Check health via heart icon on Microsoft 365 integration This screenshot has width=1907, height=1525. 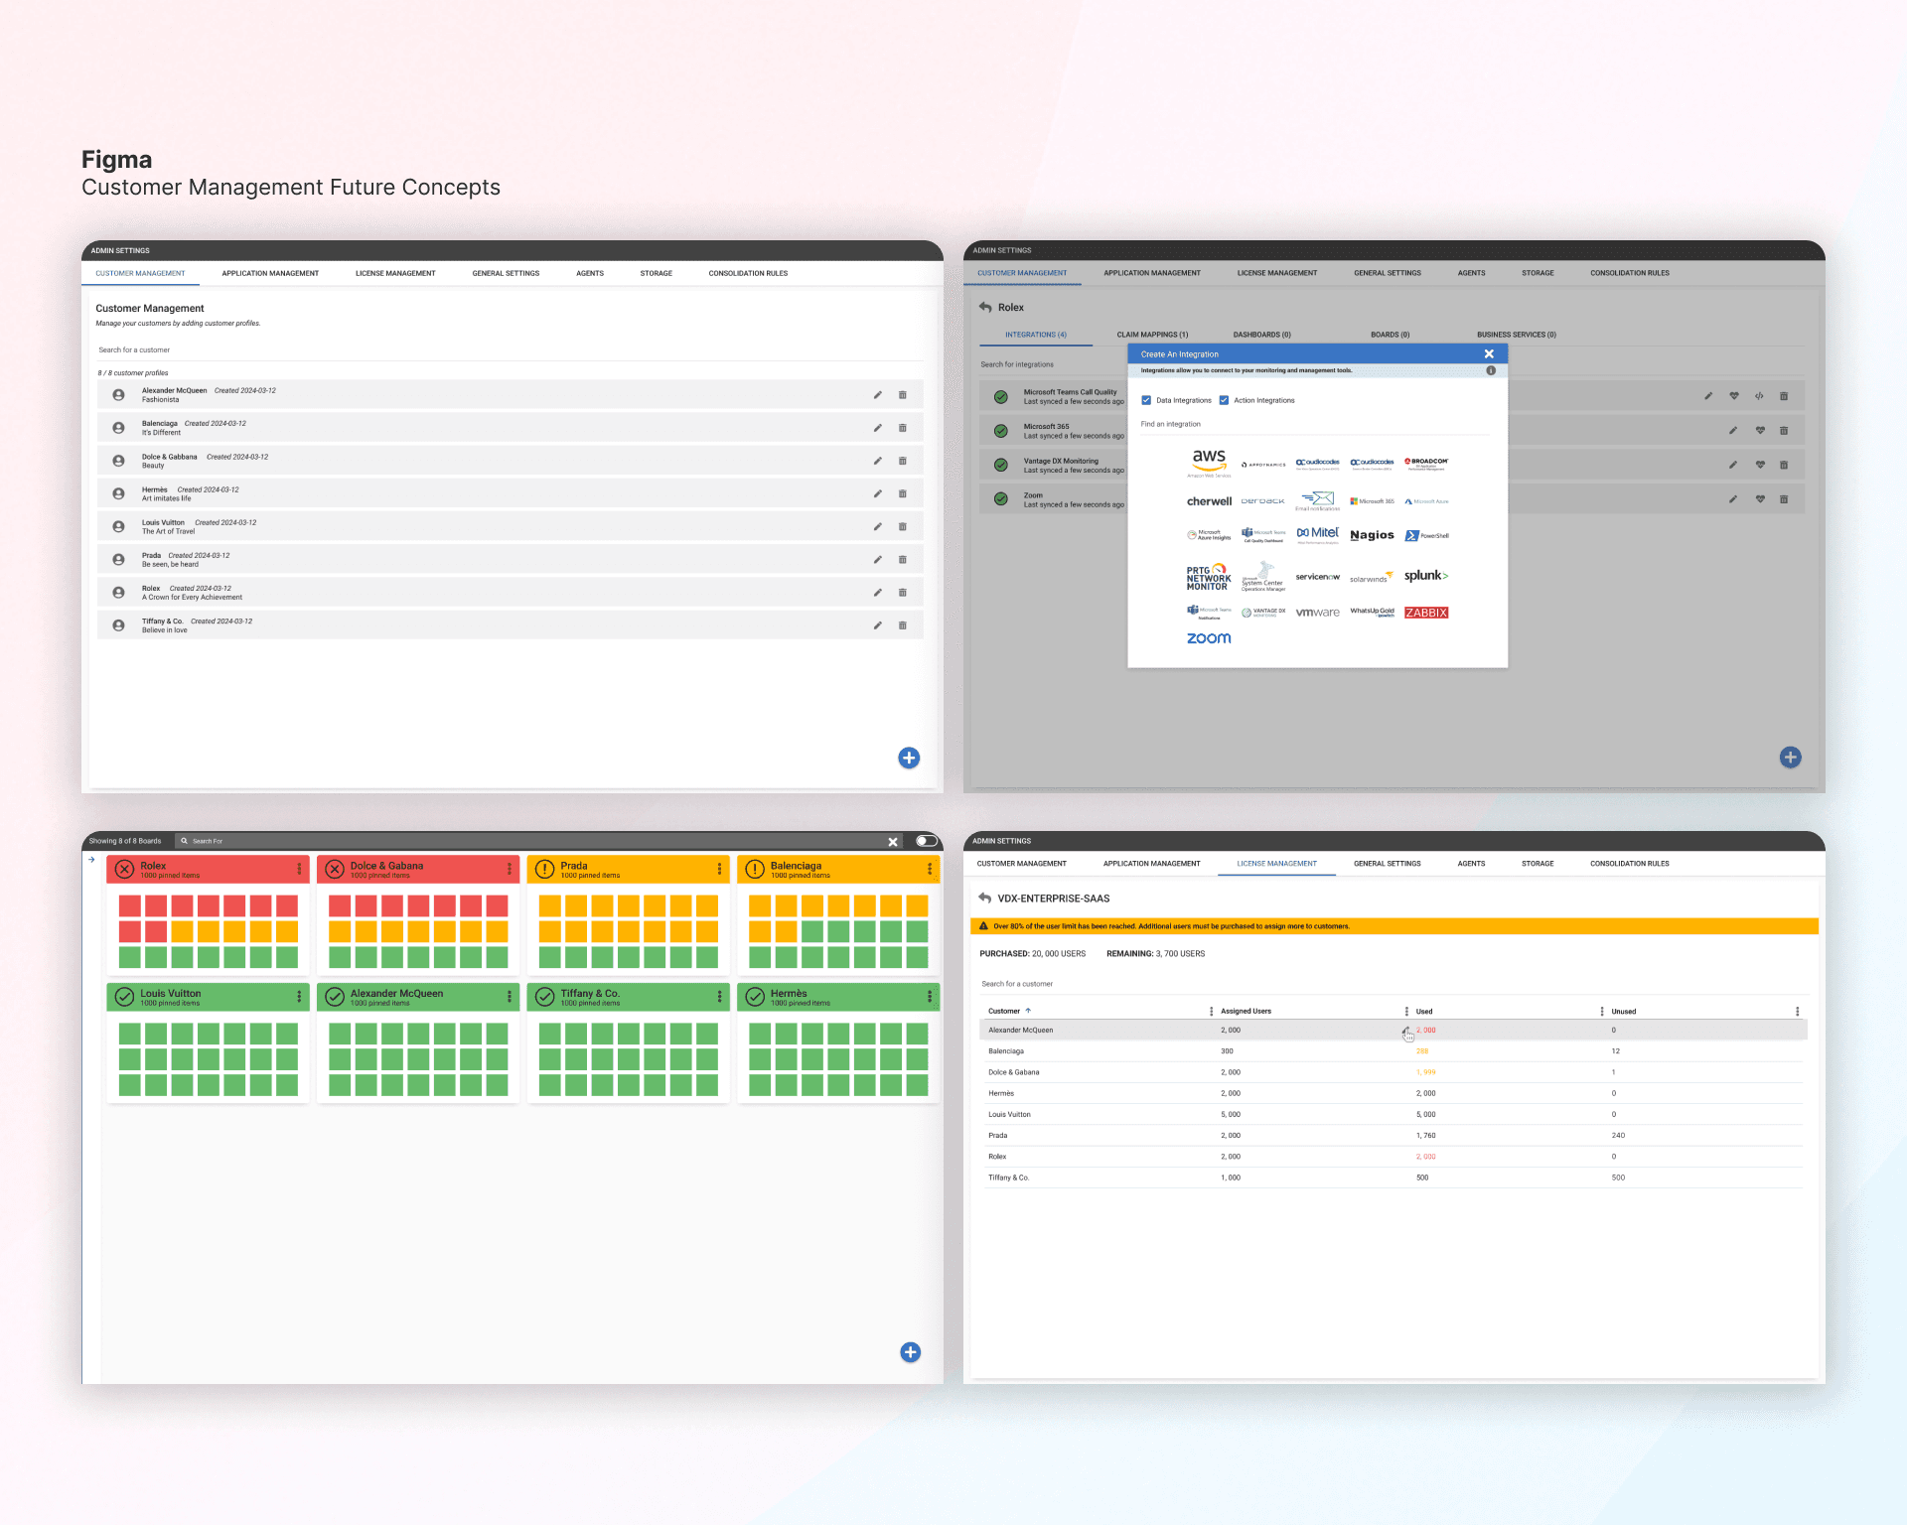[1760, 431]
